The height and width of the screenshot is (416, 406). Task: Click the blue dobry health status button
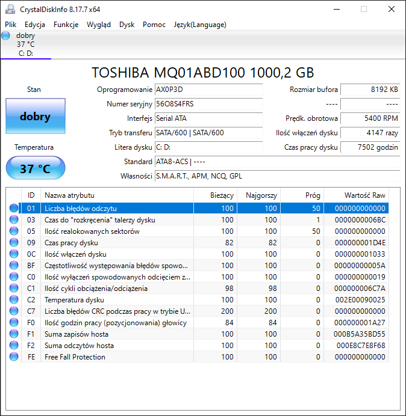point(36,116)
